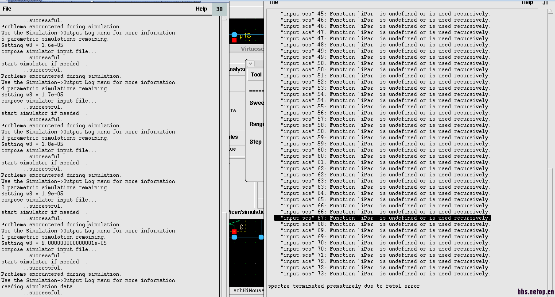The width and height of the screenshot is (555, 297).
Task: Click "spectre terminated prematurely due to fatal error."
Action: point(345,286)
